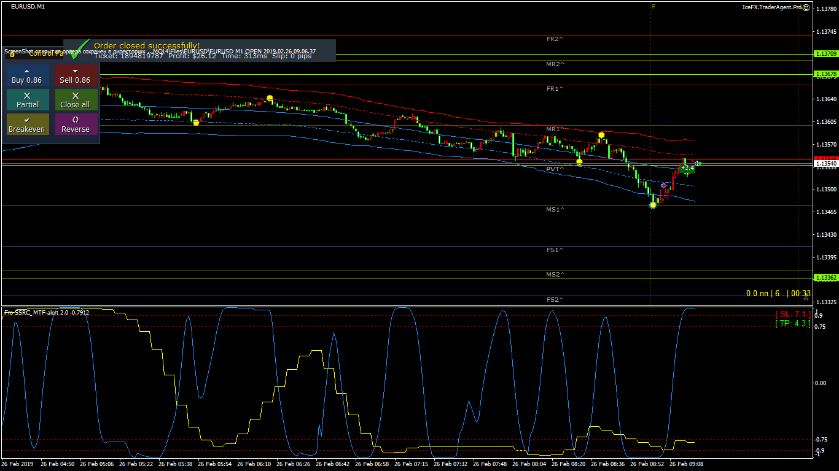Click the FR2^ pivot level label

[x=555, y=39]
